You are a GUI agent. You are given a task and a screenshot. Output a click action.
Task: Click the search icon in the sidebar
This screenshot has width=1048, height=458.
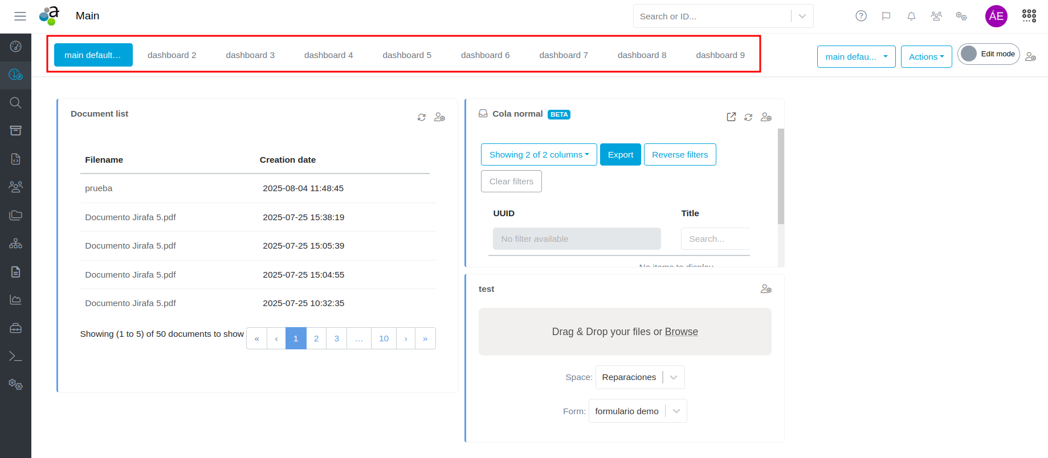coord(15,103)
